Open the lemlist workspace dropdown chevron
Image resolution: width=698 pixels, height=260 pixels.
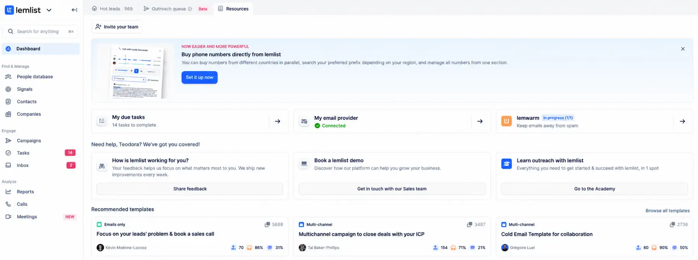tap(49, 10)
